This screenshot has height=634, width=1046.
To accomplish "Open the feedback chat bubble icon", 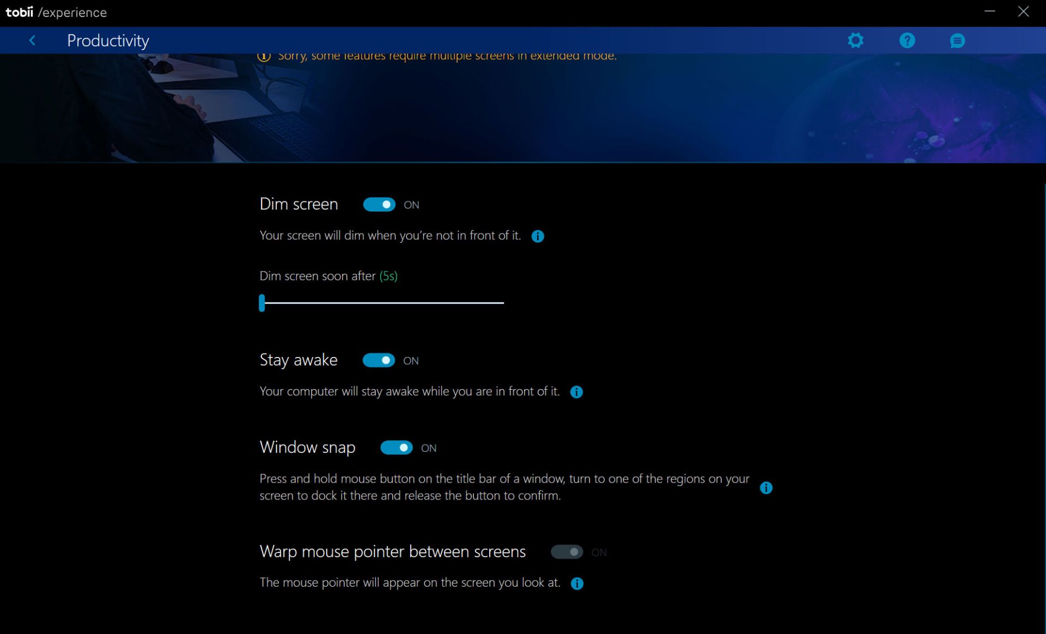I will [957, 41].
